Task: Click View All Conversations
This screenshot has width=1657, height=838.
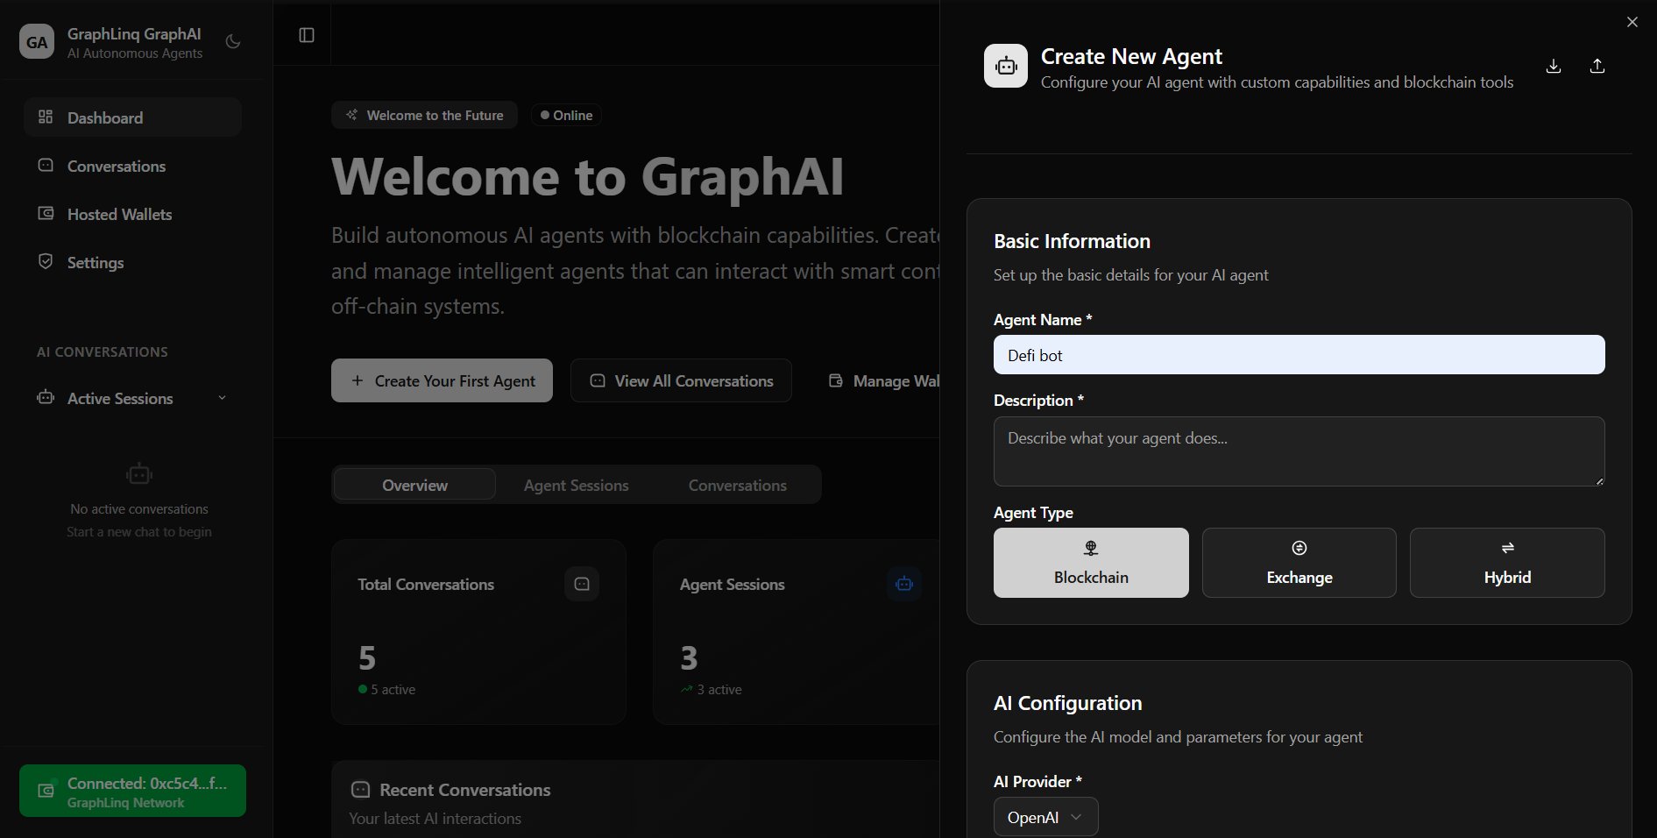Action: (681, 380)
